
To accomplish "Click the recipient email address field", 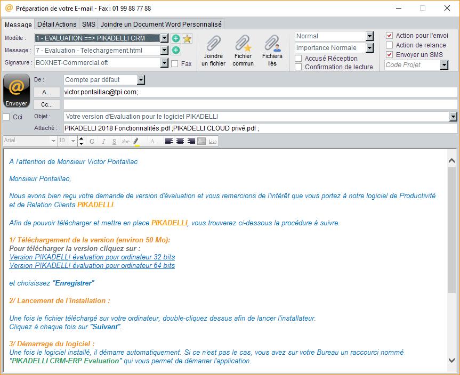I will pyautogui.click(x=261, y=92).
